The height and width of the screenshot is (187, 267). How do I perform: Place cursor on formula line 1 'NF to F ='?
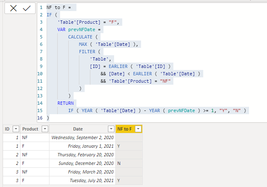pos(58,7)
